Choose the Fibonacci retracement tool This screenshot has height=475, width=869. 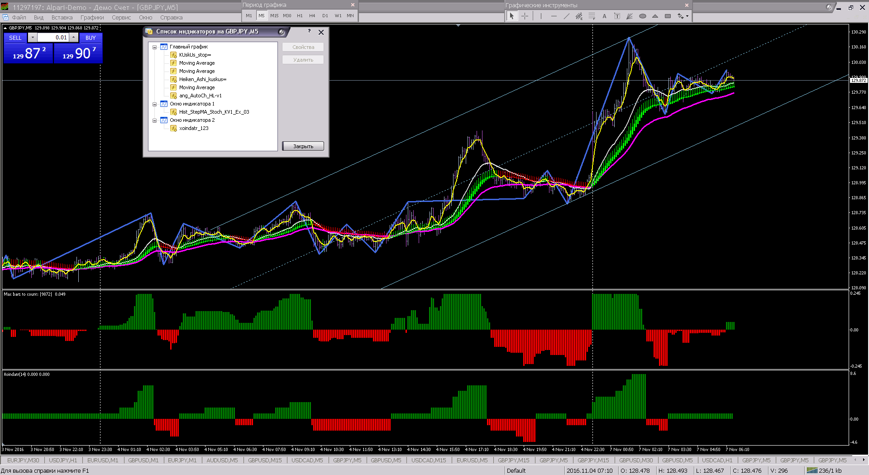(x=592, y=16)
